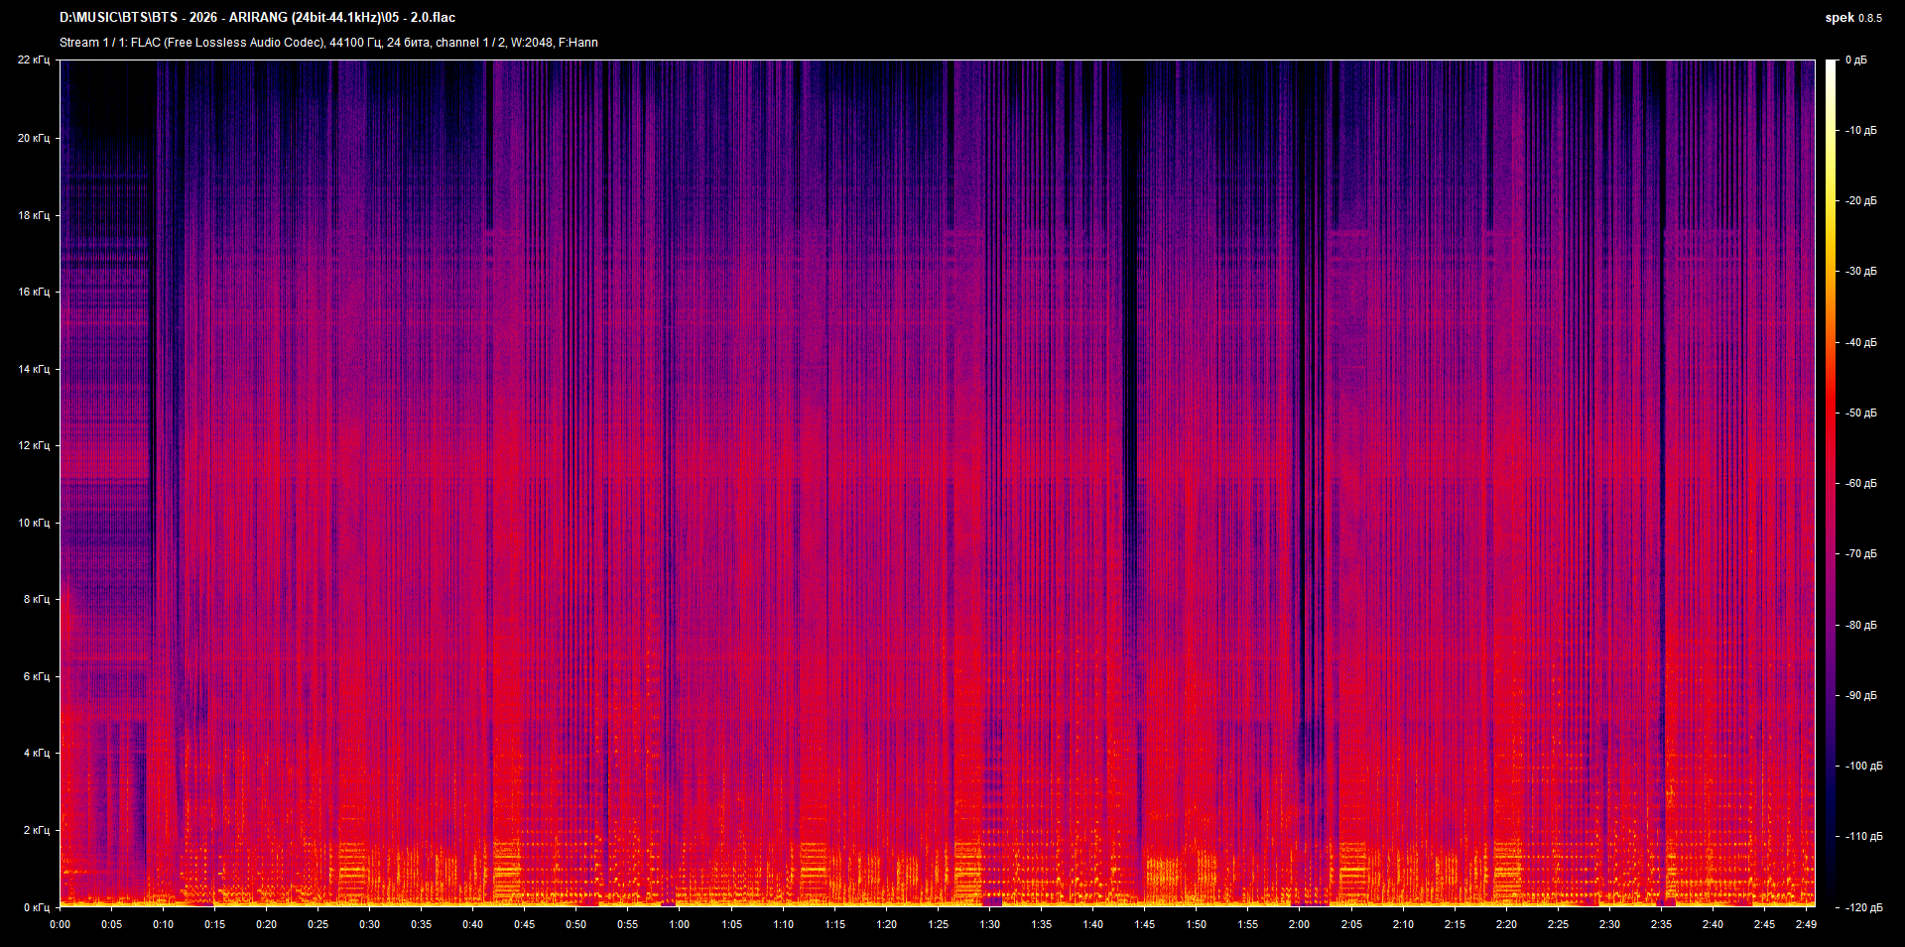Viewport: 1905px width, 947px height.
Task: Click the W:2048 window size label
Action: [534, 42]
